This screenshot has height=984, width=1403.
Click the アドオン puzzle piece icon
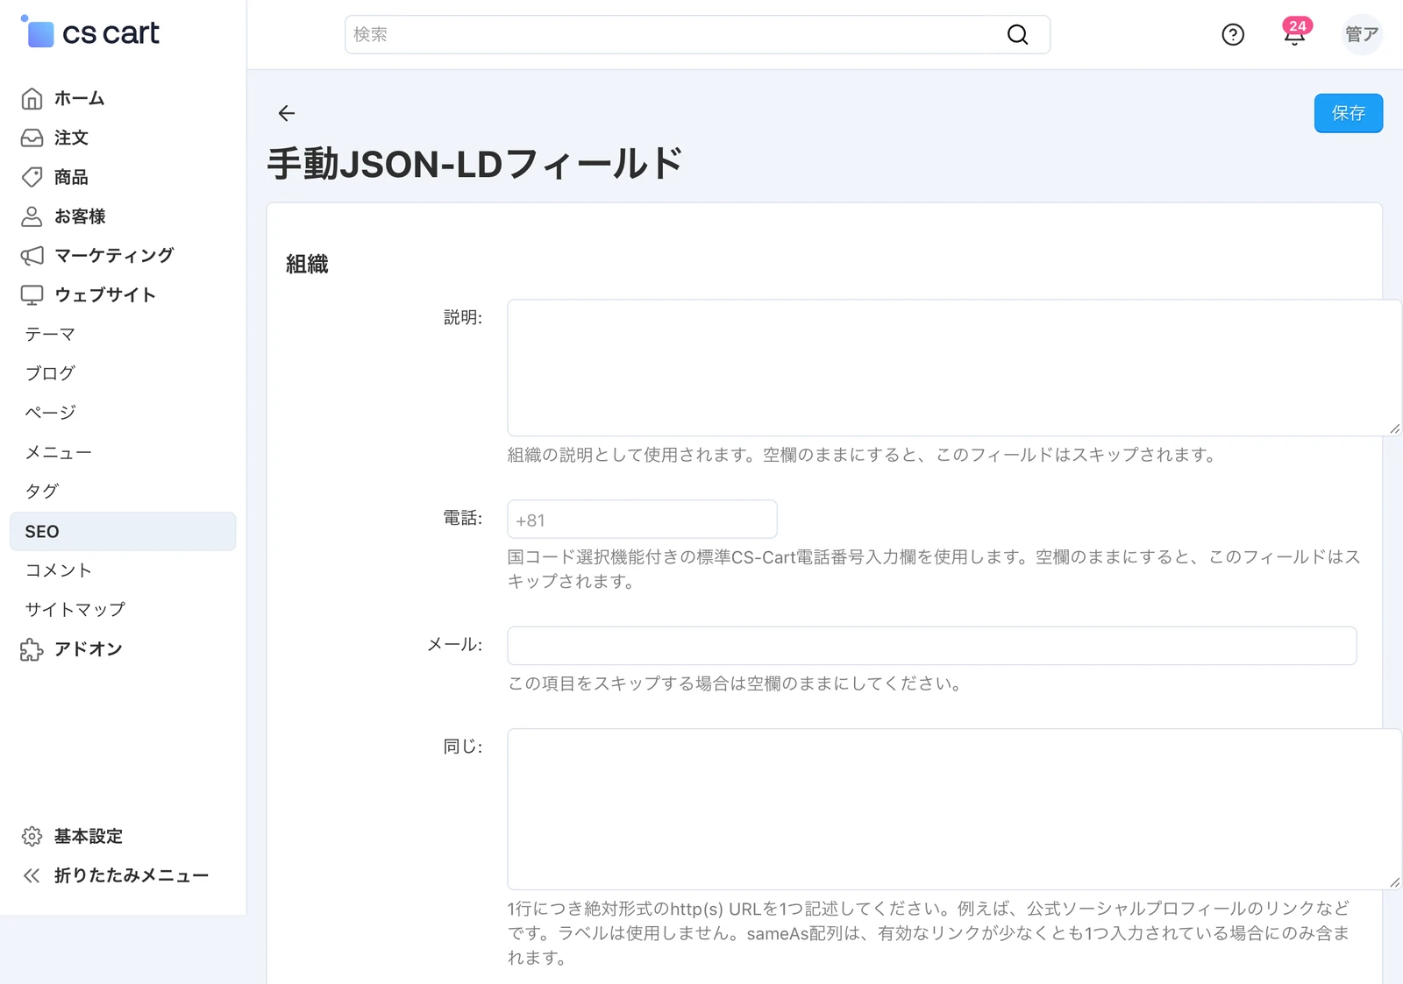tap(32, 649)
